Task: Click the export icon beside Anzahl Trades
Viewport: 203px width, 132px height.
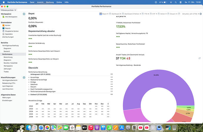Action: (x=199, y=58)
